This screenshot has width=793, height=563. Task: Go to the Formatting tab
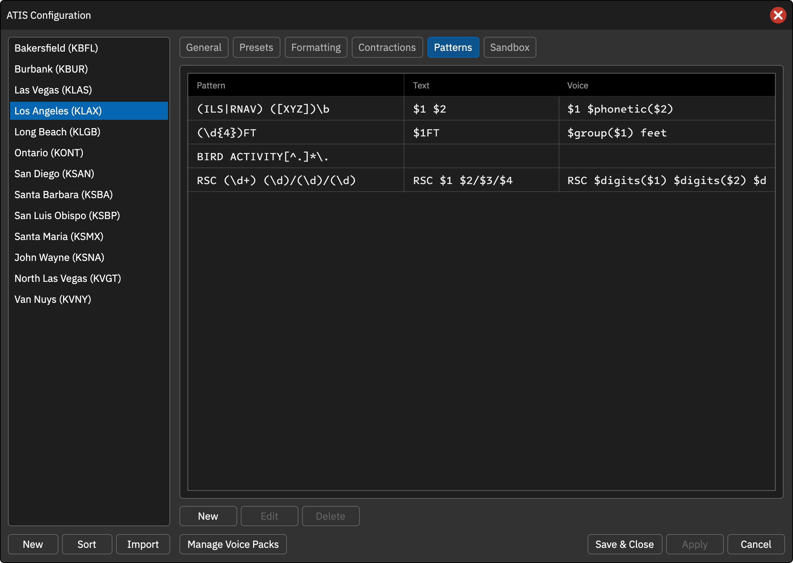pos(316,47)
